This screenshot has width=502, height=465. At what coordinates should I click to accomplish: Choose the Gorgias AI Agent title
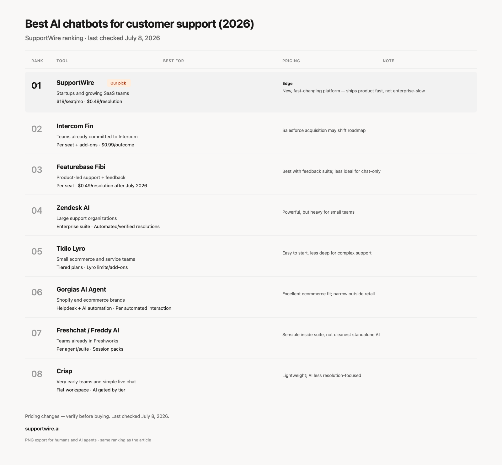tap(81, 289)
